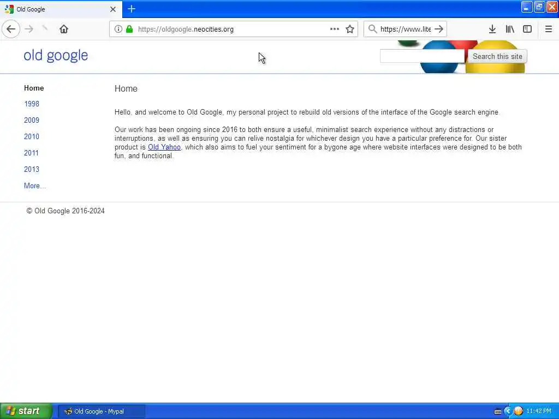Expand the More... sidebar link
The image size is (559, 419).
(34, 185)
